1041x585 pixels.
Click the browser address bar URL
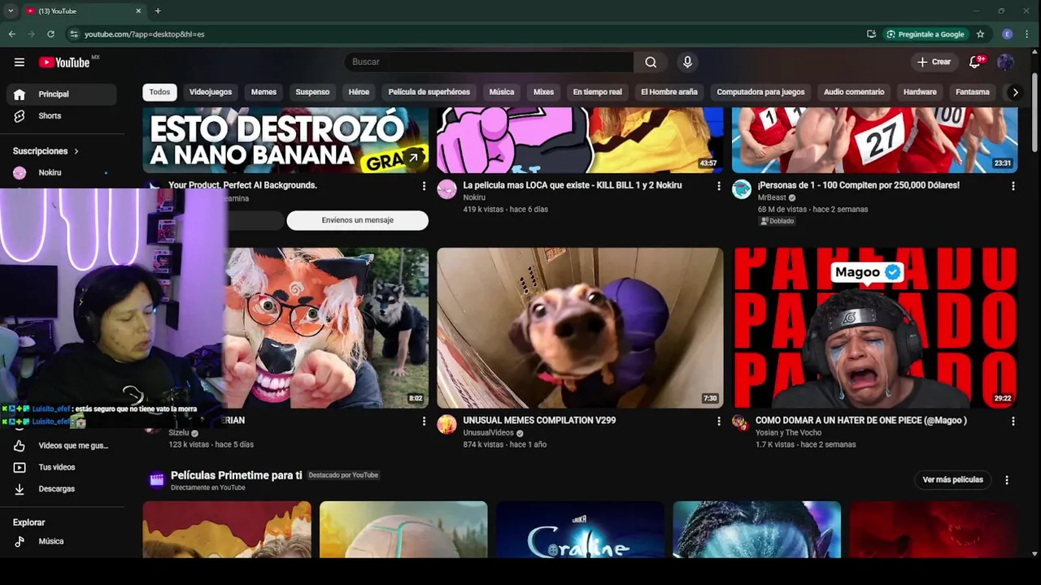click(x=145, y=34)
